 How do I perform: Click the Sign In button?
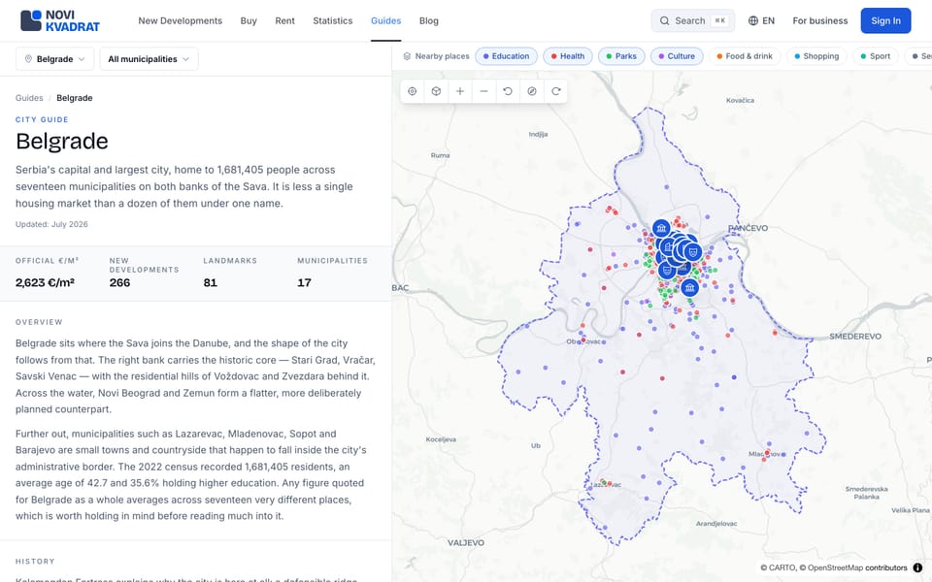[x=885, y=20]
